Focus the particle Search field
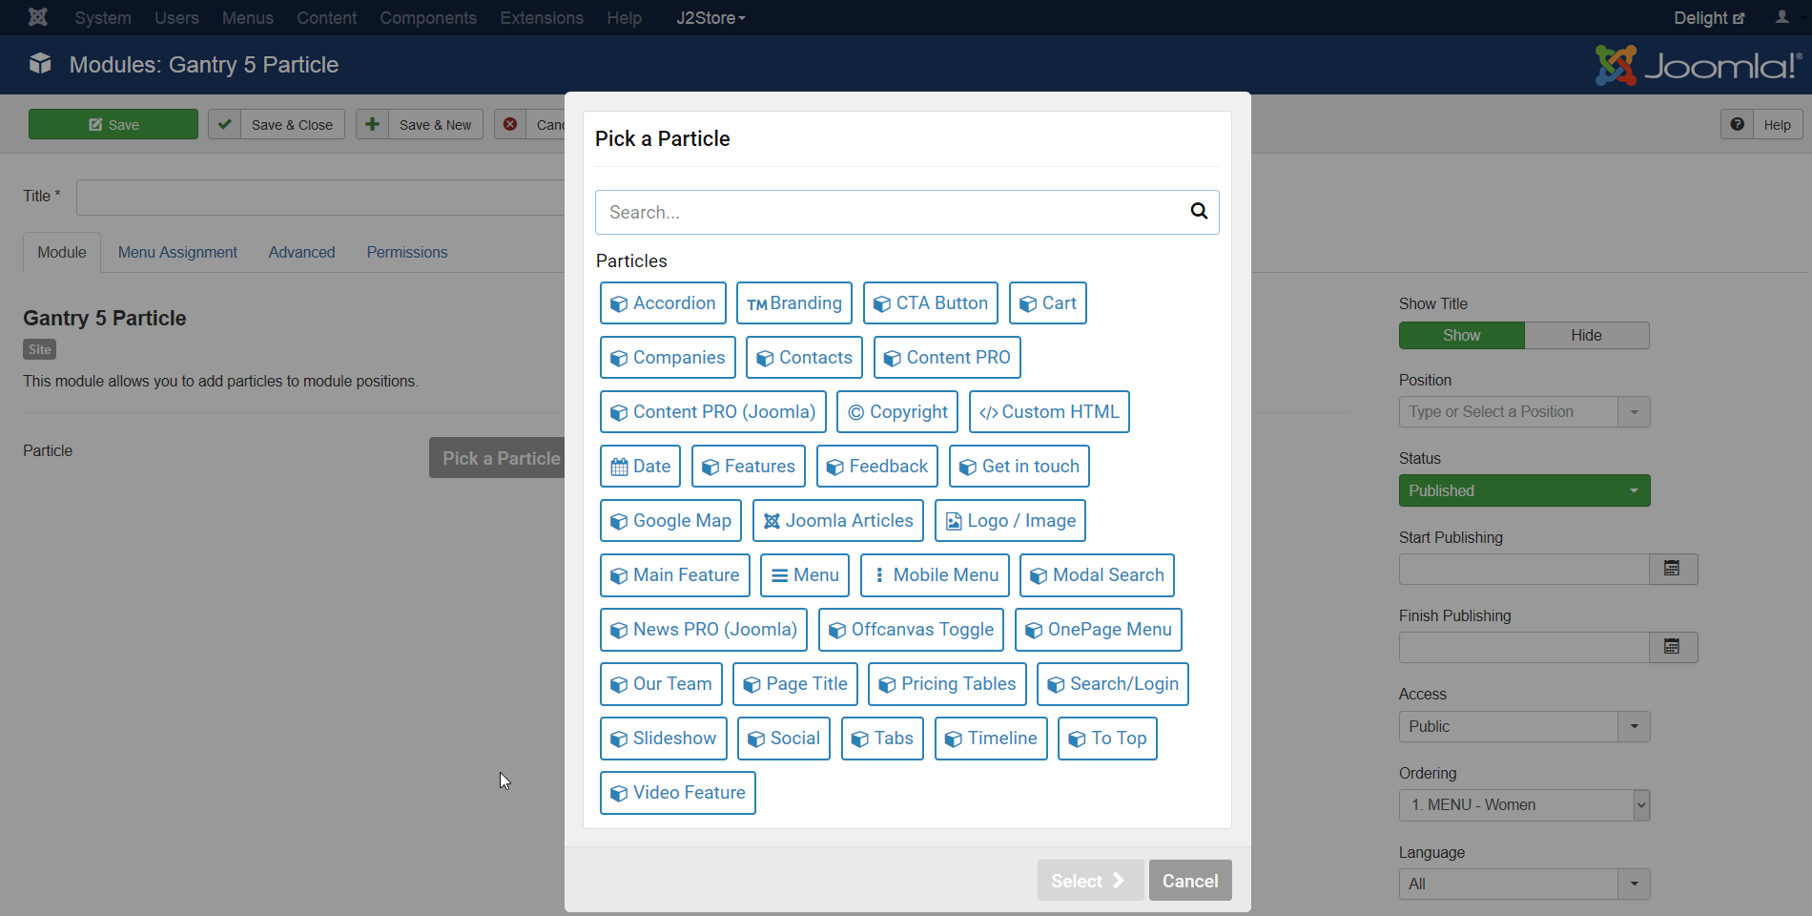The height and width of the screenshot is (916, 1812). [x=887, y=212]
